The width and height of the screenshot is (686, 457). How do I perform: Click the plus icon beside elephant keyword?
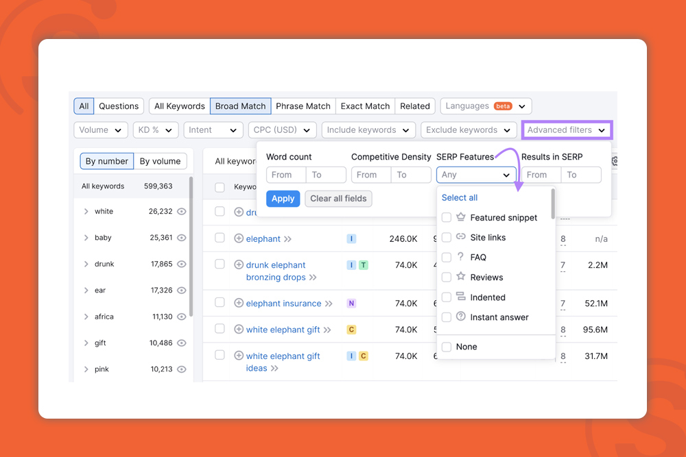click(x=239, y=238)
